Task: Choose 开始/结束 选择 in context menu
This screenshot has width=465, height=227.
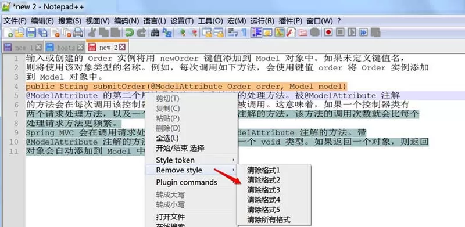Action: tap(180, 148)
